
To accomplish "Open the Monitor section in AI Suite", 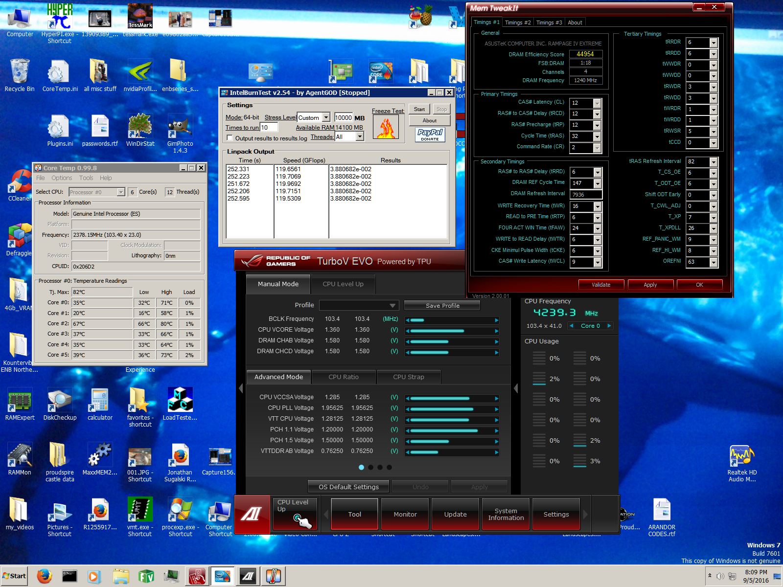I will click(x=405, y=514).
